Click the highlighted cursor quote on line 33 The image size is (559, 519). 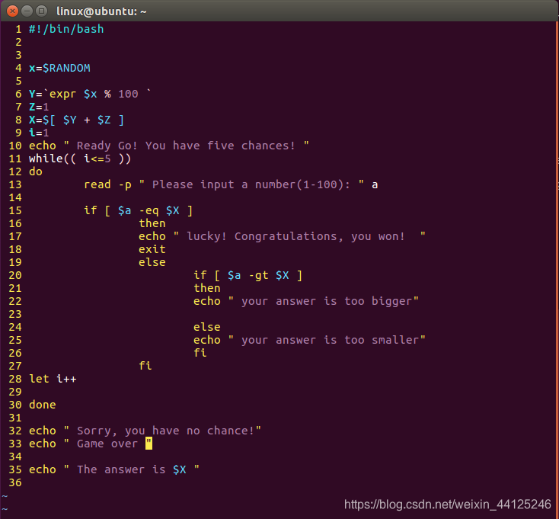click(x=149, y=444)
